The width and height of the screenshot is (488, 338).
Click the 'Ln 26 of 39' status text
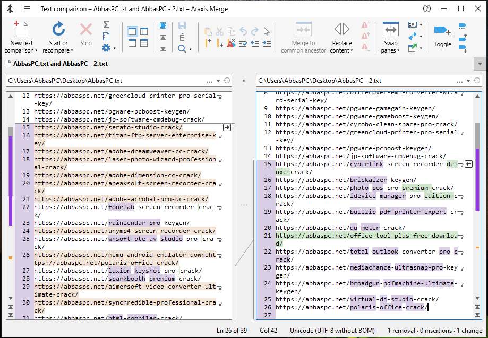coord(232,331)
